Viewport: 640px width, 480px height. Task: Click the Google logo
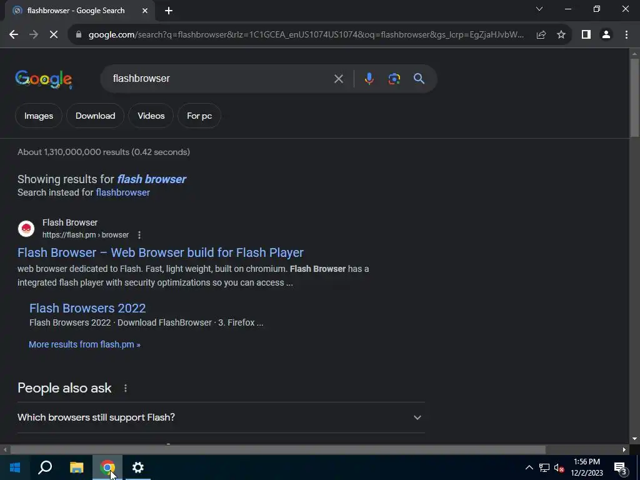coord(44,79)
